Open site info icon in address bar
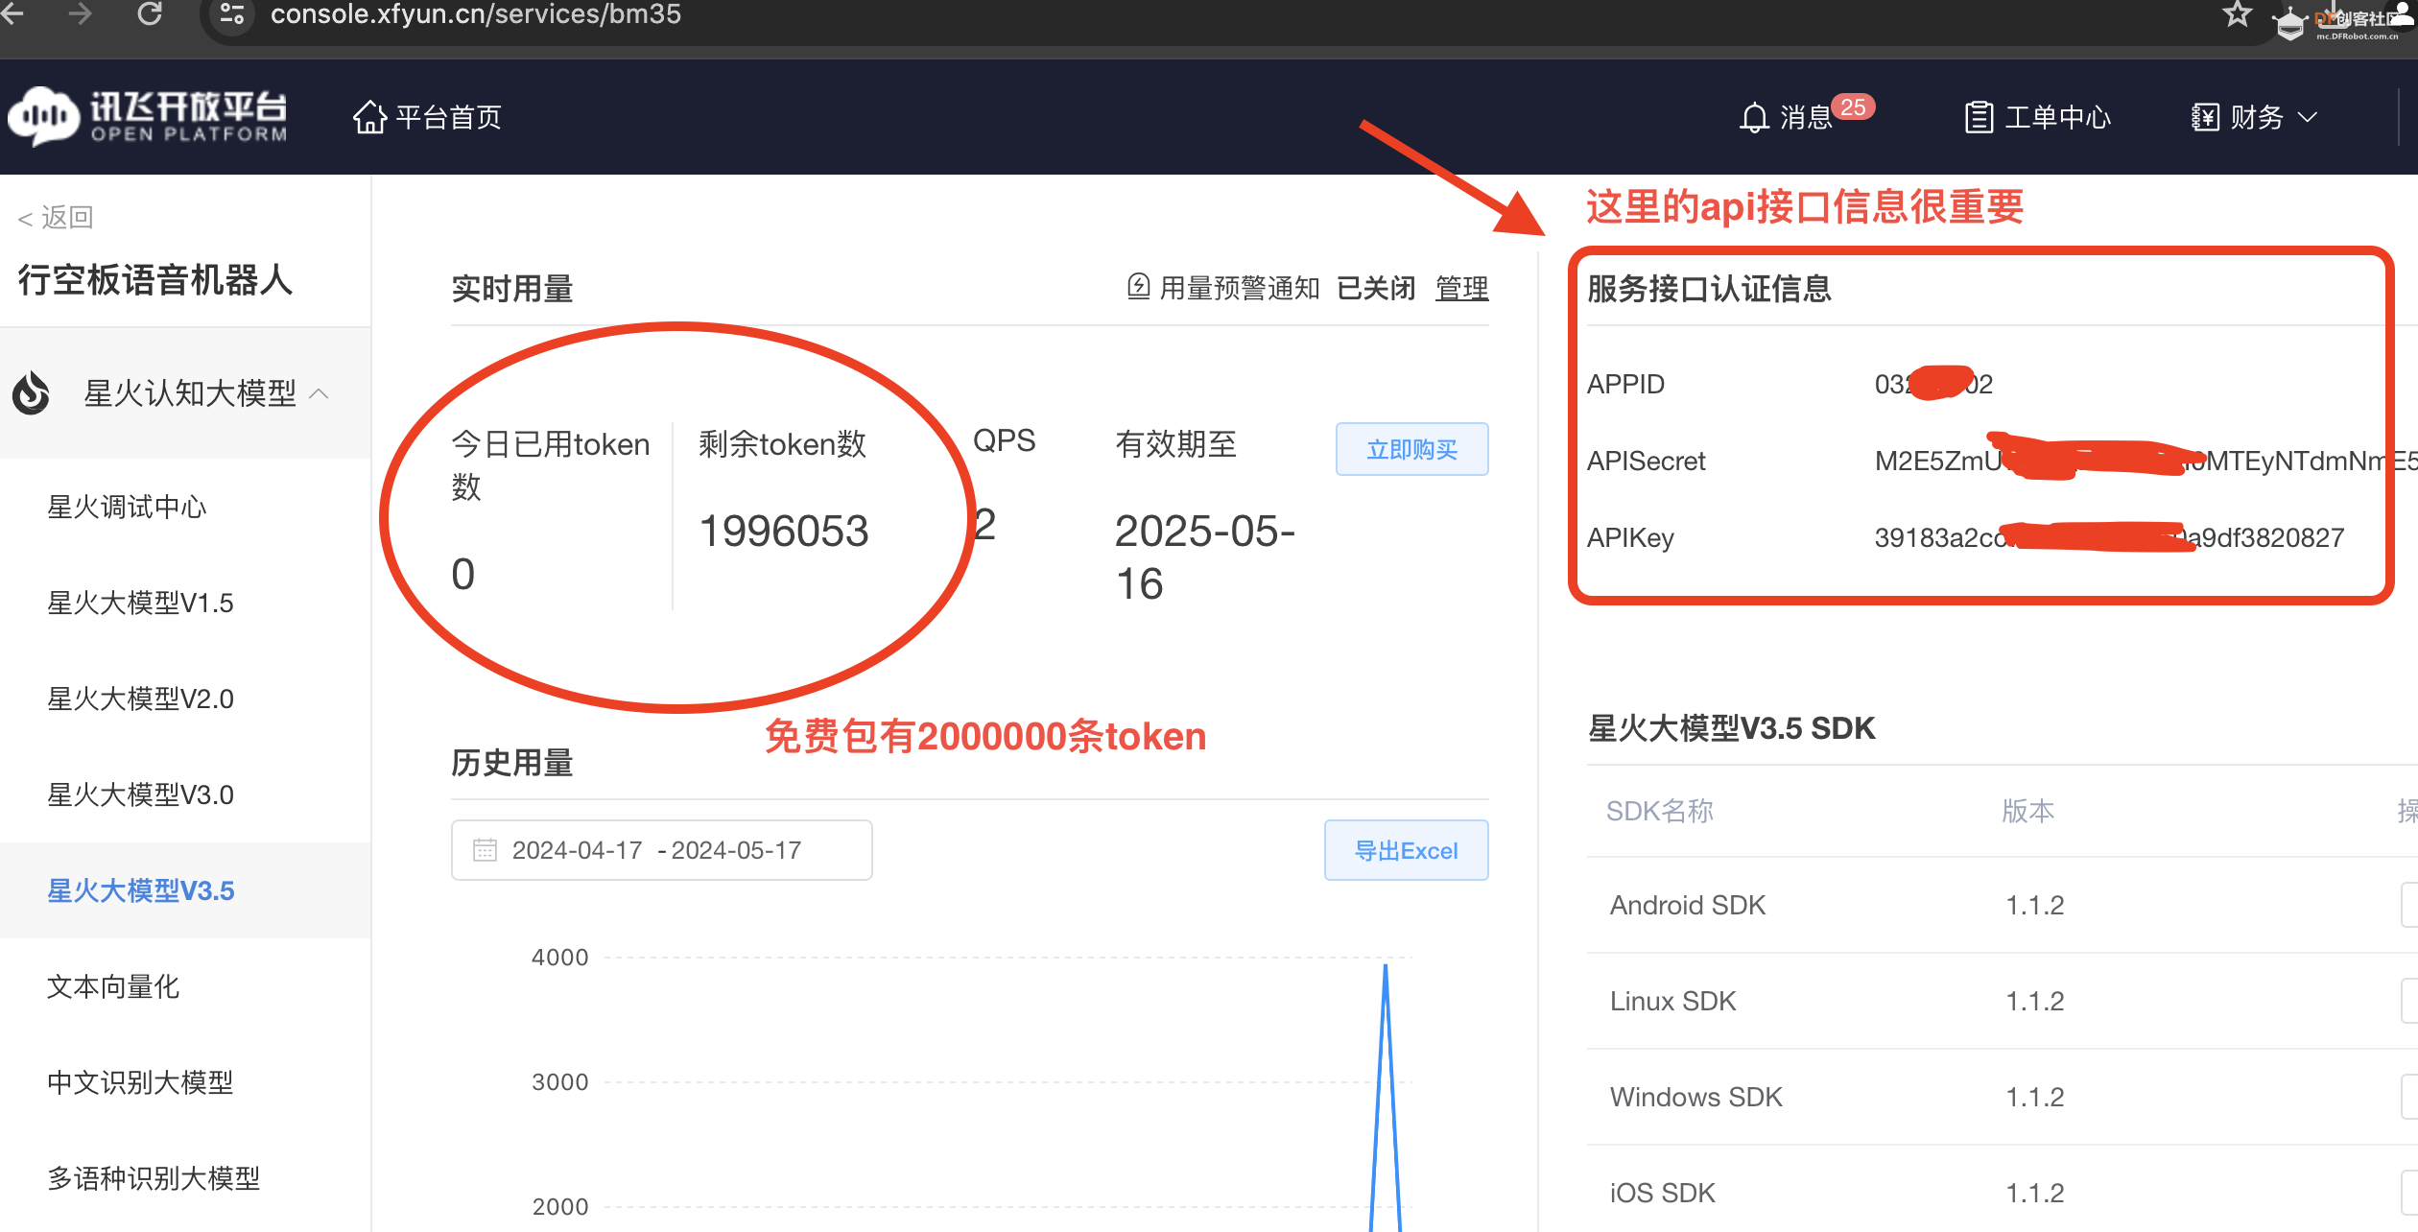Screen dimensions: 2418x1232 (232, 14)
